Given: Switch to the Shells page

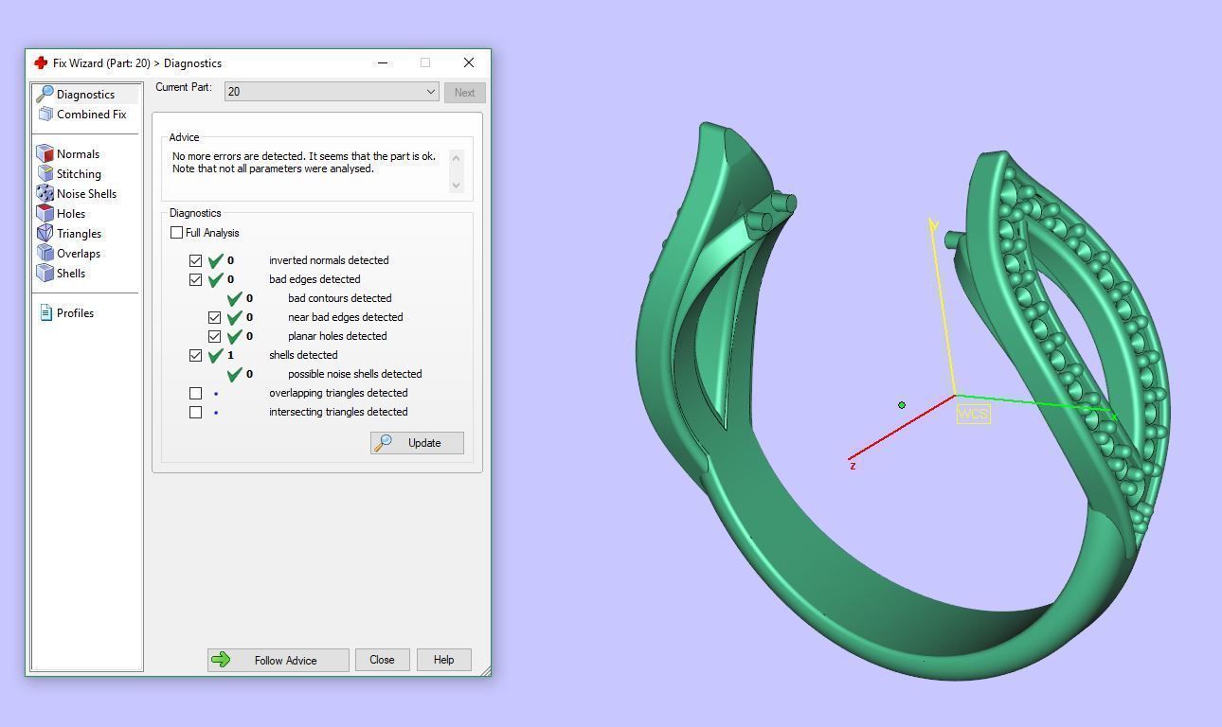Looking at the screenshot, I should pyautogui.click(x=70, y=274).
